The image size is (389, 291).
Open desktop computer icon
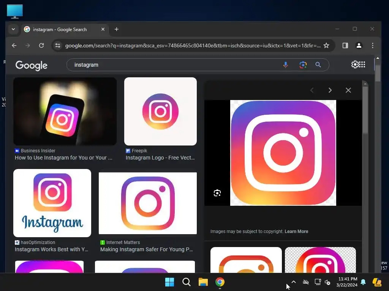click(x=15, y=11)
